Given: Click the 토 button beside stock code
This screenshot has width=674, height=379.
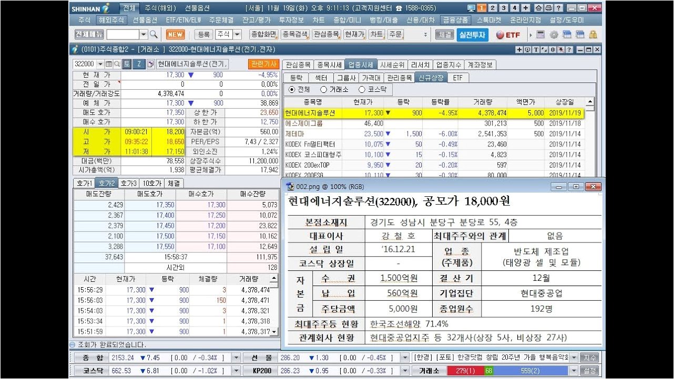Looking at the screenshot, I should [x=127, y=64].
